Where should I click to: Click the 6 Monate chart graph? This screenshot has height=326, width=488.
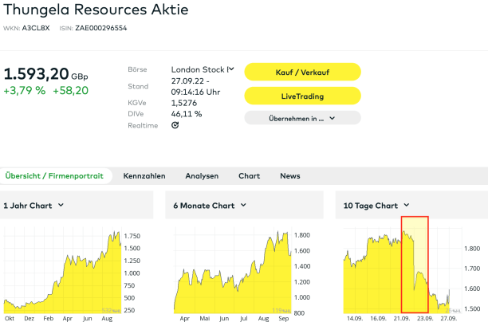[233, 272]
